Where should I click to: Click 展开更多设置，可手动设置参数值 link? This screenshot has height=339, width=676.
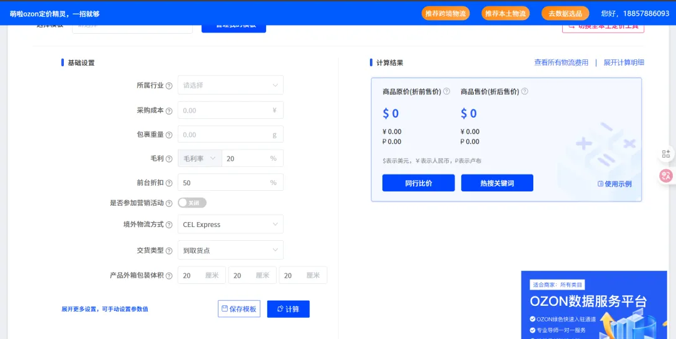[105, 309]
